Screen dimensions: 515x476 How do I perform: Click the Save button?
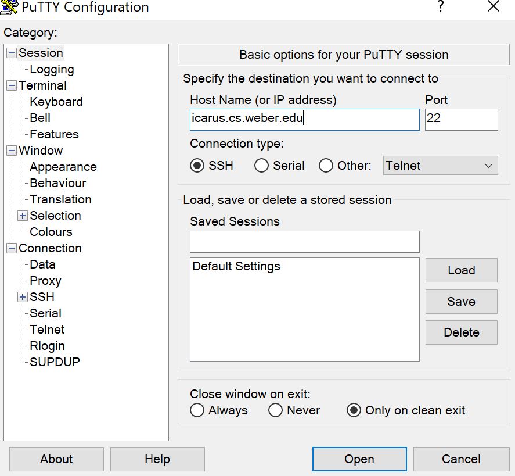(461, 301)
